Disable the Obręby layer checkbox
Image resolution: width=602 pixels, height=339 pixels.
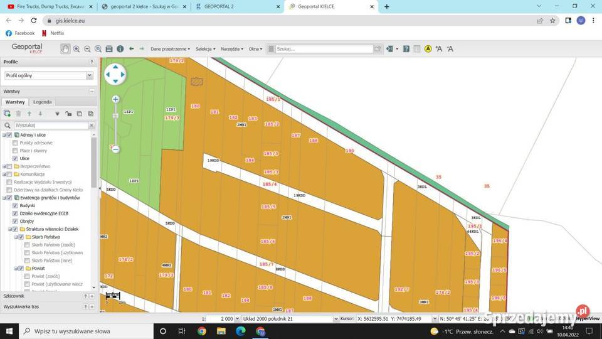(x=16, y=221)
